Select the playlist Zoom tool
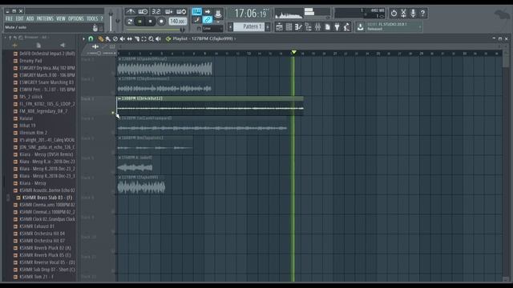This screenshot has height=288, width=513. [x=151, y=39]
